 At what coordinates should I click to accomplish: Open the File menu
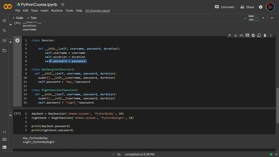pos(18,10)
